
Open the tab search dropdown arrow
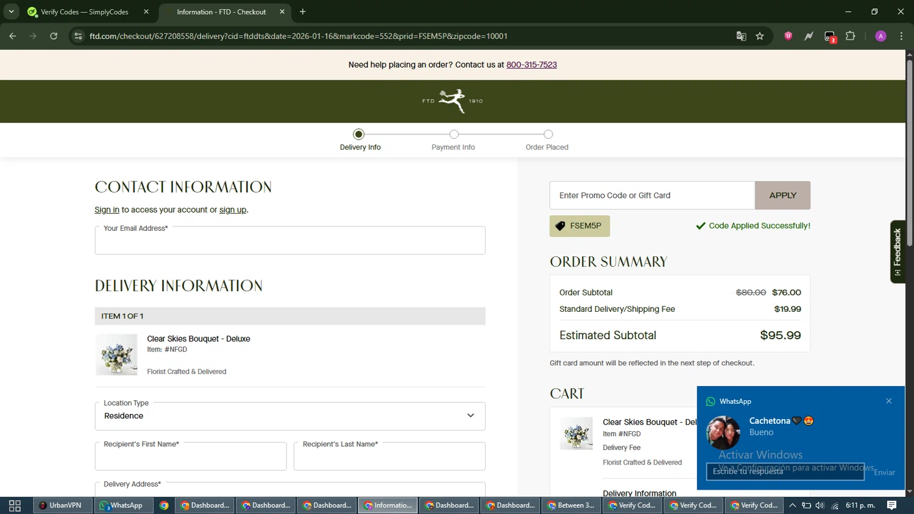click(x=11, y=12)
